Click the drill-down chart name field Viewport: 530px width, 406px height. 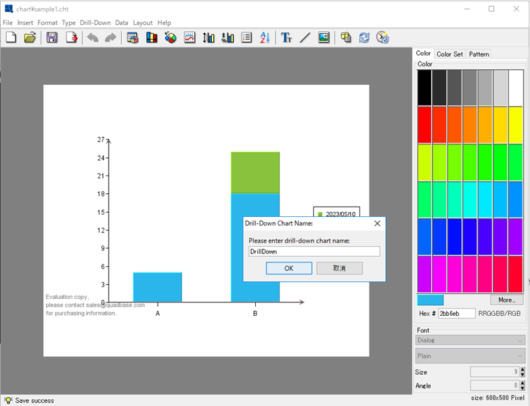coord(314,251)
